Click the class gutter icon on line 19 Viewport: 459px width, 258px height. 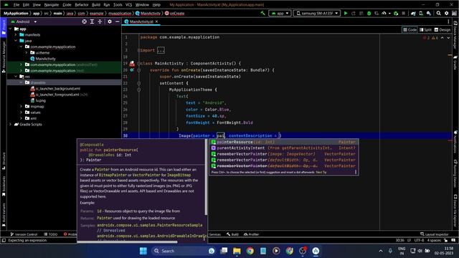(x=132, y=63)
